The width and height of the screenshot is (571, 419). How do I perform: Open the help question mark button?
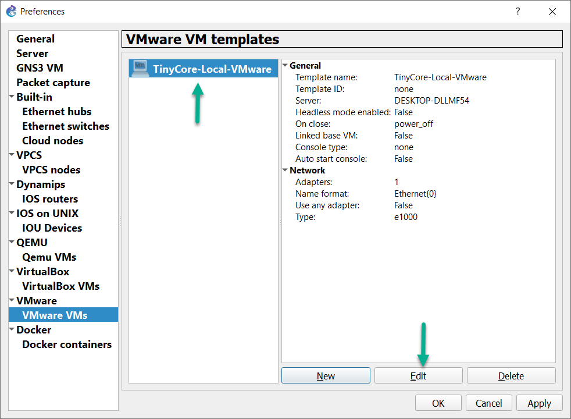click(518, 11)
